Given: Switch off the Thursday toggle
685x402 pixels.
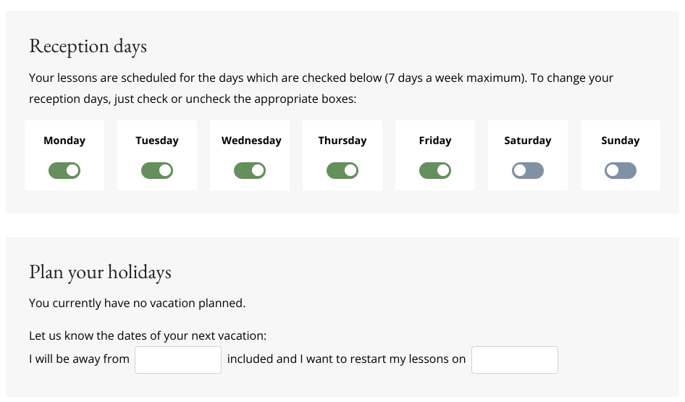Looking at the screenshot, I should click(342, 171).
